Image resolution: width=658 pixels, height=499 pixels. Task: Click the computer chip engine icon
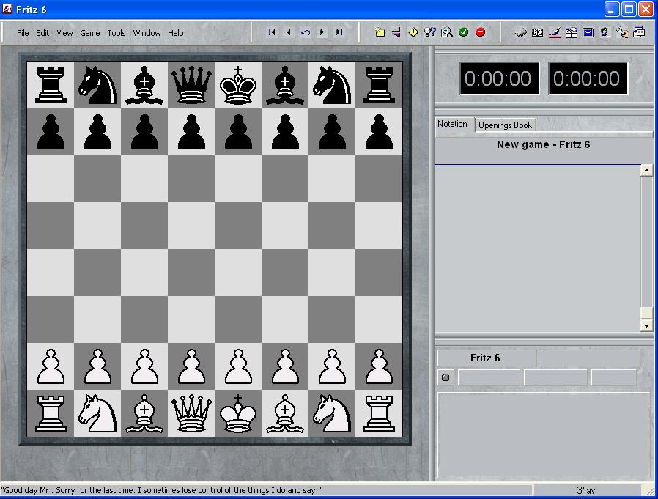pyautogui.click(x=521, y=32)
